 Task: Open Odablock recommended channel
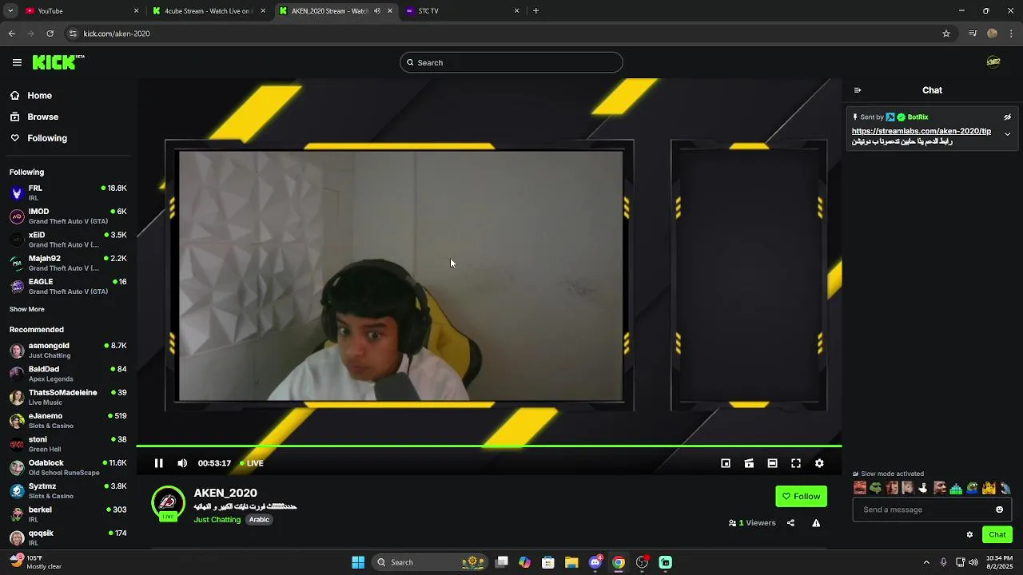coord(68,467)
